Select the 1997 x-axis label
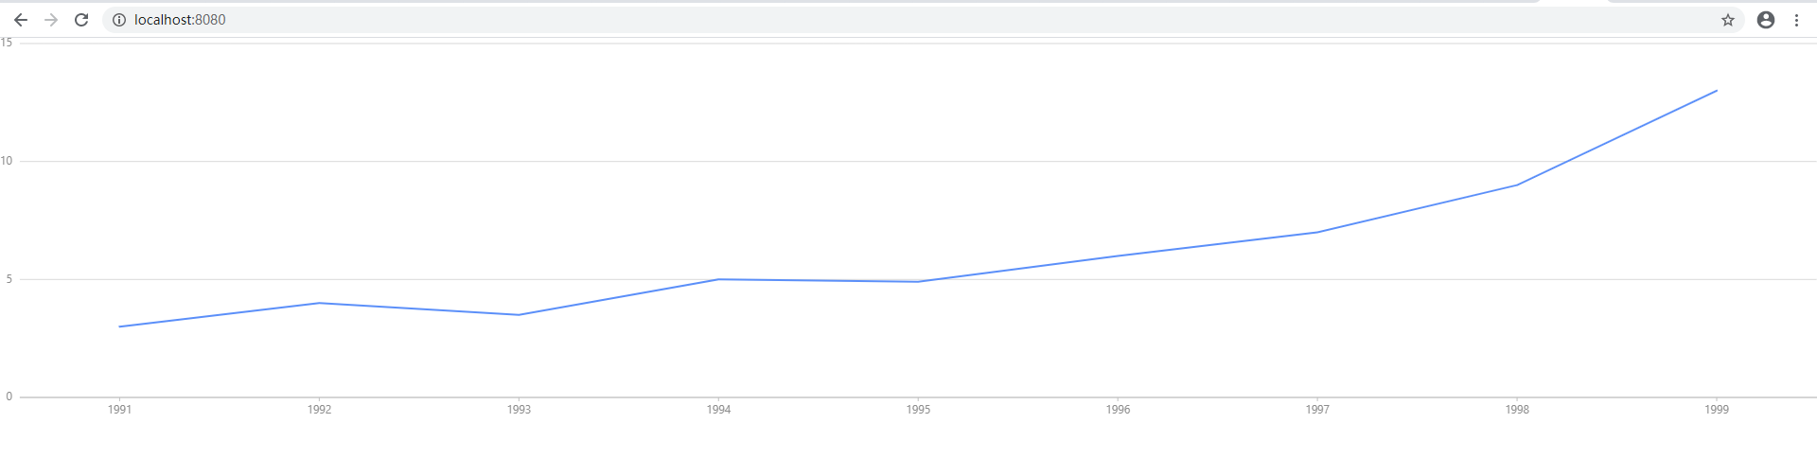 point(1317,410)
